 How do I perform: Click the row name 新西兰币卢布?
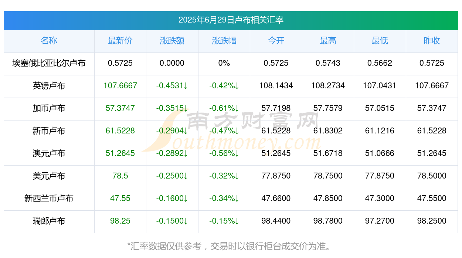click(49, 198)
